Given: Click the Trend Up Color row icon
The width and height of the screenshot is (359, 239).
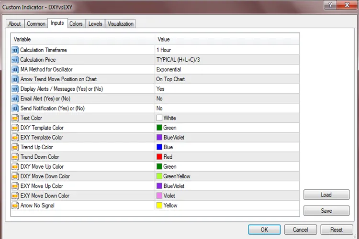Looking at the screenshot, I should click(15, 147).
